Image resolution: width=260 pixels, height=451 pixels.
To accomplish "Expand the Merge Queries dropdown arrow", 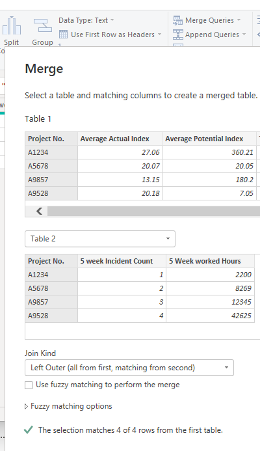I will pyautogui.click(x=239, y=20).
